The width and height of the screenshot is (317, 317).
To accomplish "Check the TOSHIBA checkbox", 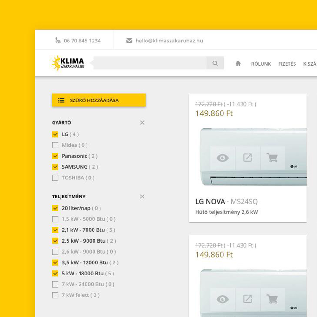I will pos(55,178).
